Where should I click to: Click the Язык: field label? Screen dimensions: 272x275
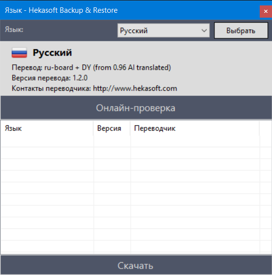click(14, 29)
